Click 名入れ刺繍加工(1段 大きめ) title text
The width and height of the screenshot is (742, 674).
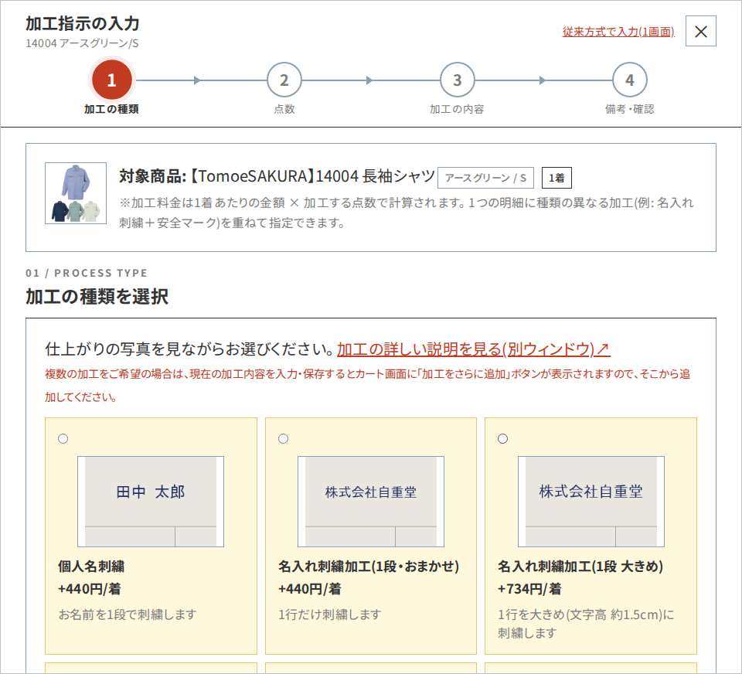[x=580, y=567]
